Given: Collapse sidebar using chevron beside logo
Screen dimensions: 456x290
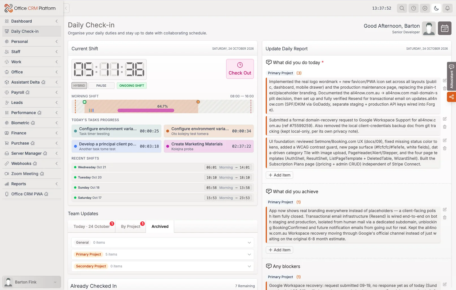Looking at the screenshot, I should tap(66, 8).
